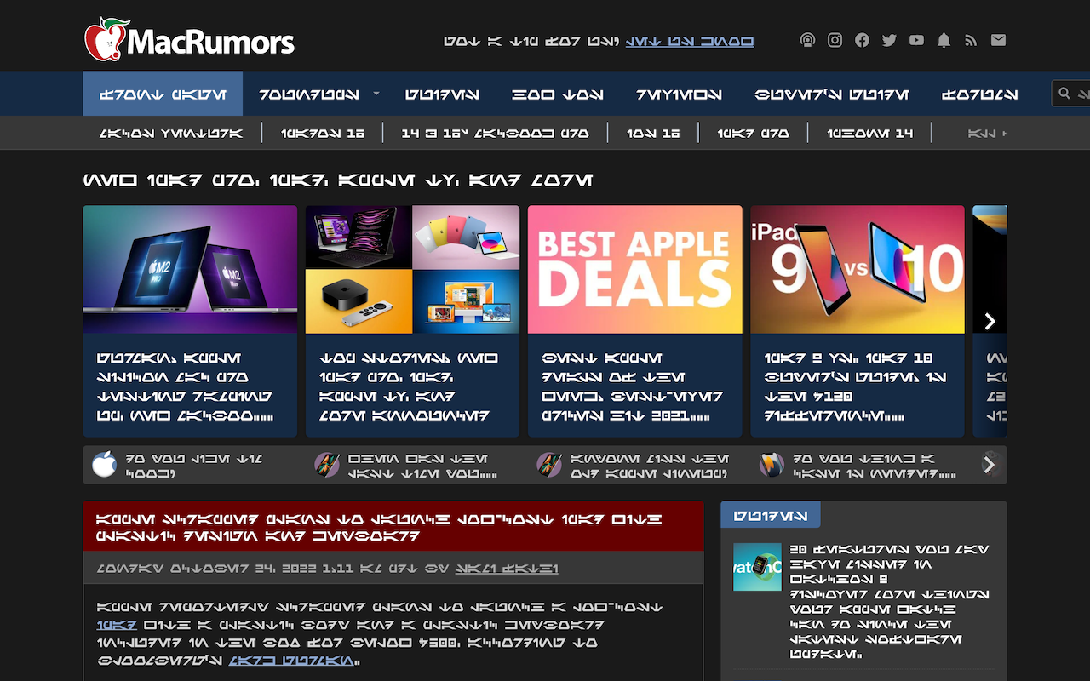The height and width of the screenshot is (681, 1090).
Task: Select the tab above the sidebar watchOS story
Action: pyautogui.click(x=770, y=514)
